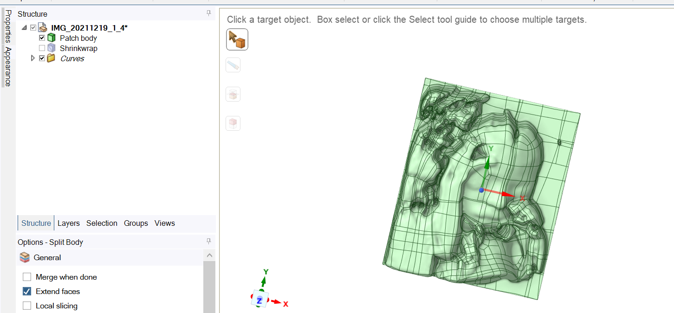Click the Patch body green solid icon
The width and height of the screenshot is (674, 313).
tap(52, 38)
